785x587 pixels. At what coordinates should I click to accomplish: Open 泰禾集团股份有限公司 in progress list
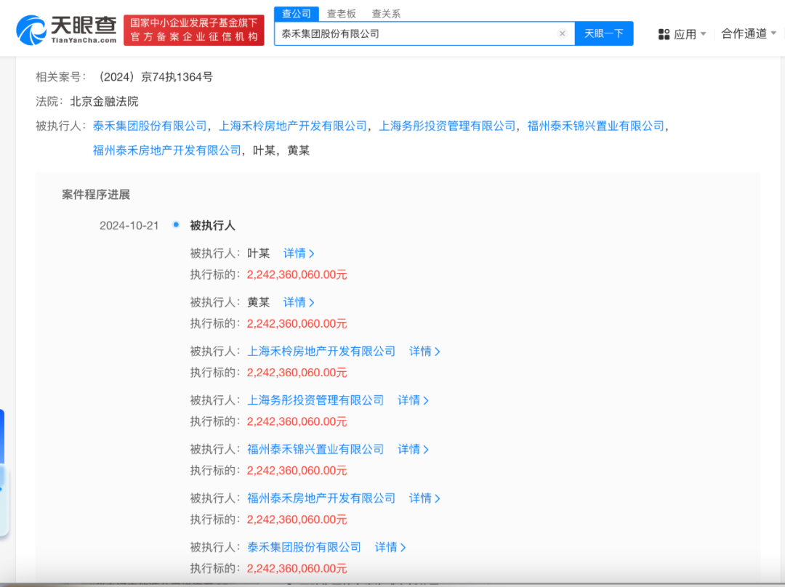click(304, 548)
